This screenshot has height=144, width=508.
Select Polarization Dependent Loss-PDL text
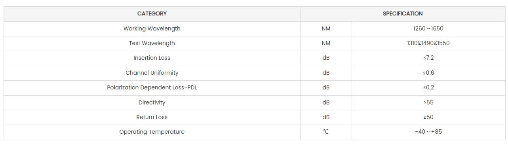[x=152, y=87]
